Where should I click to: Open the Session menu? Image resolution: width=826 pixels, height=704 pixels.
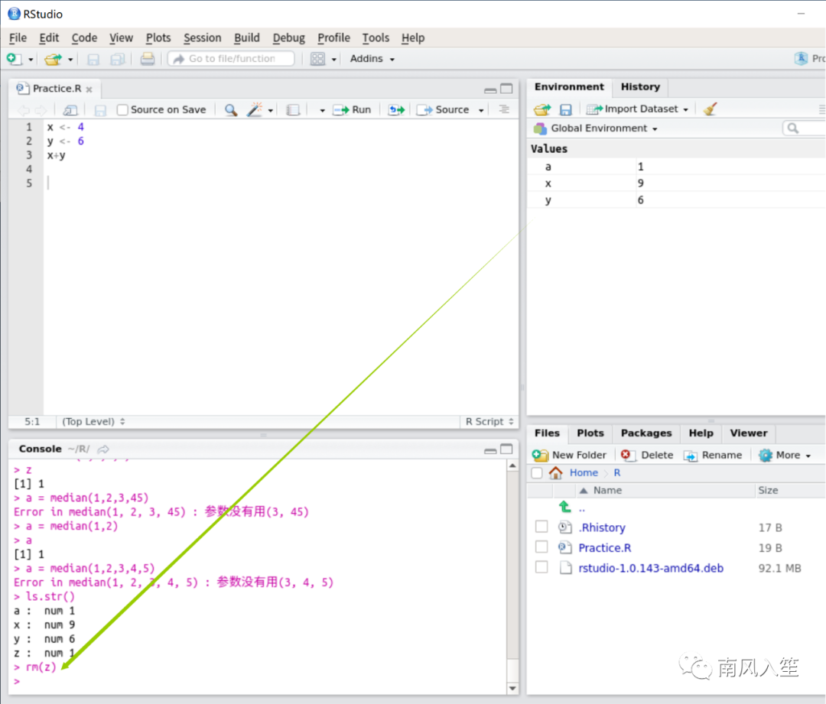(x=202, y=37)
